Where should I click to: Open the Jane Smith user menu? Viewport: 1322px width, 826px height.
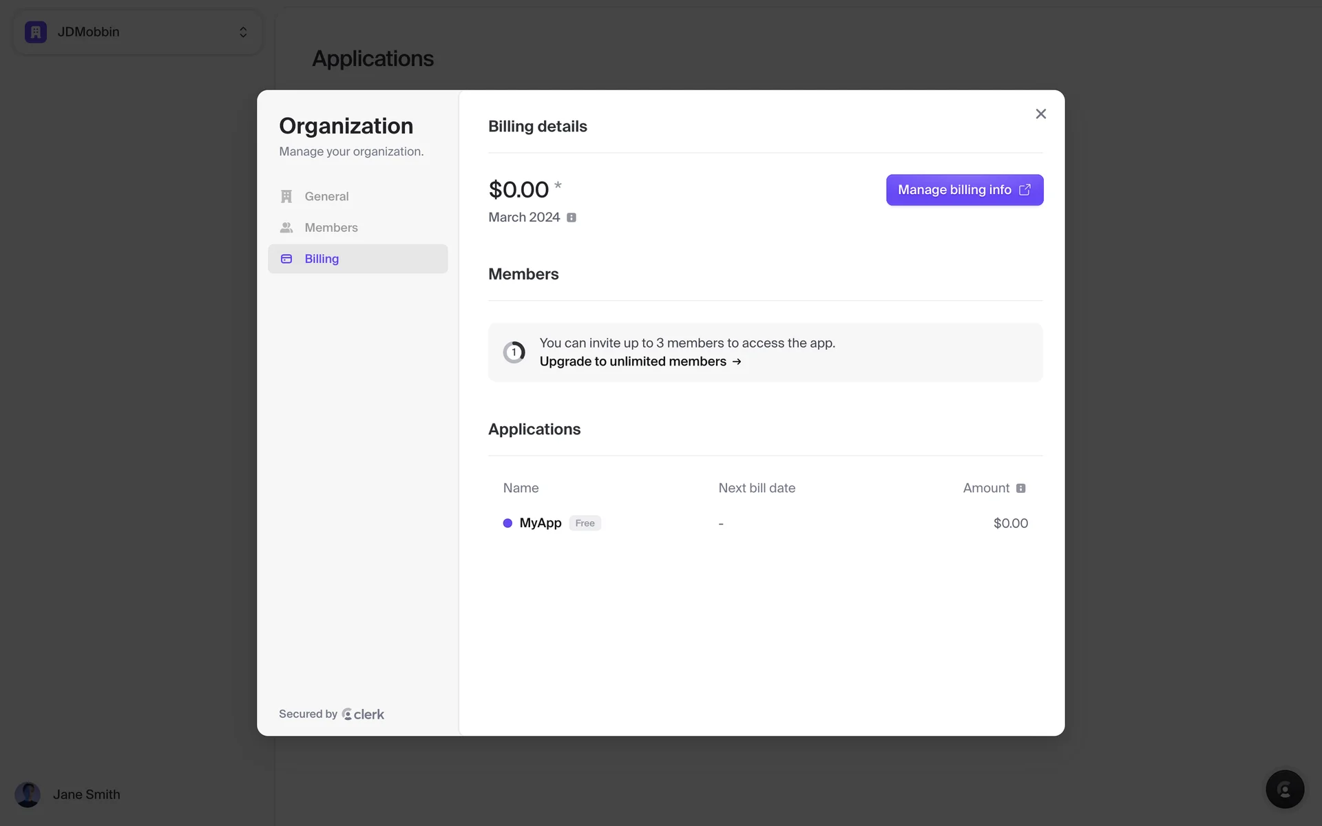(x=86, y=794)
